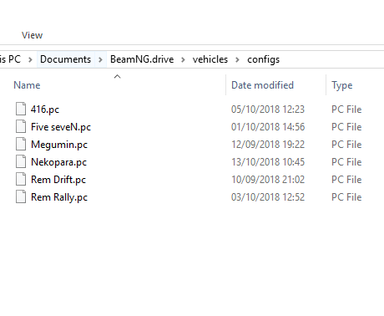Viewport: 384px width, 316px height.
Task: Go to Documents in breadcrumb path
Action: tap(66, 59)
